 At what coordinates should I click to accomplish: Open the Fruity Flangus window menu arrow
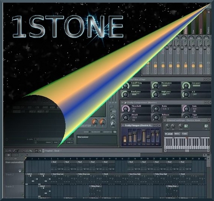123,125
